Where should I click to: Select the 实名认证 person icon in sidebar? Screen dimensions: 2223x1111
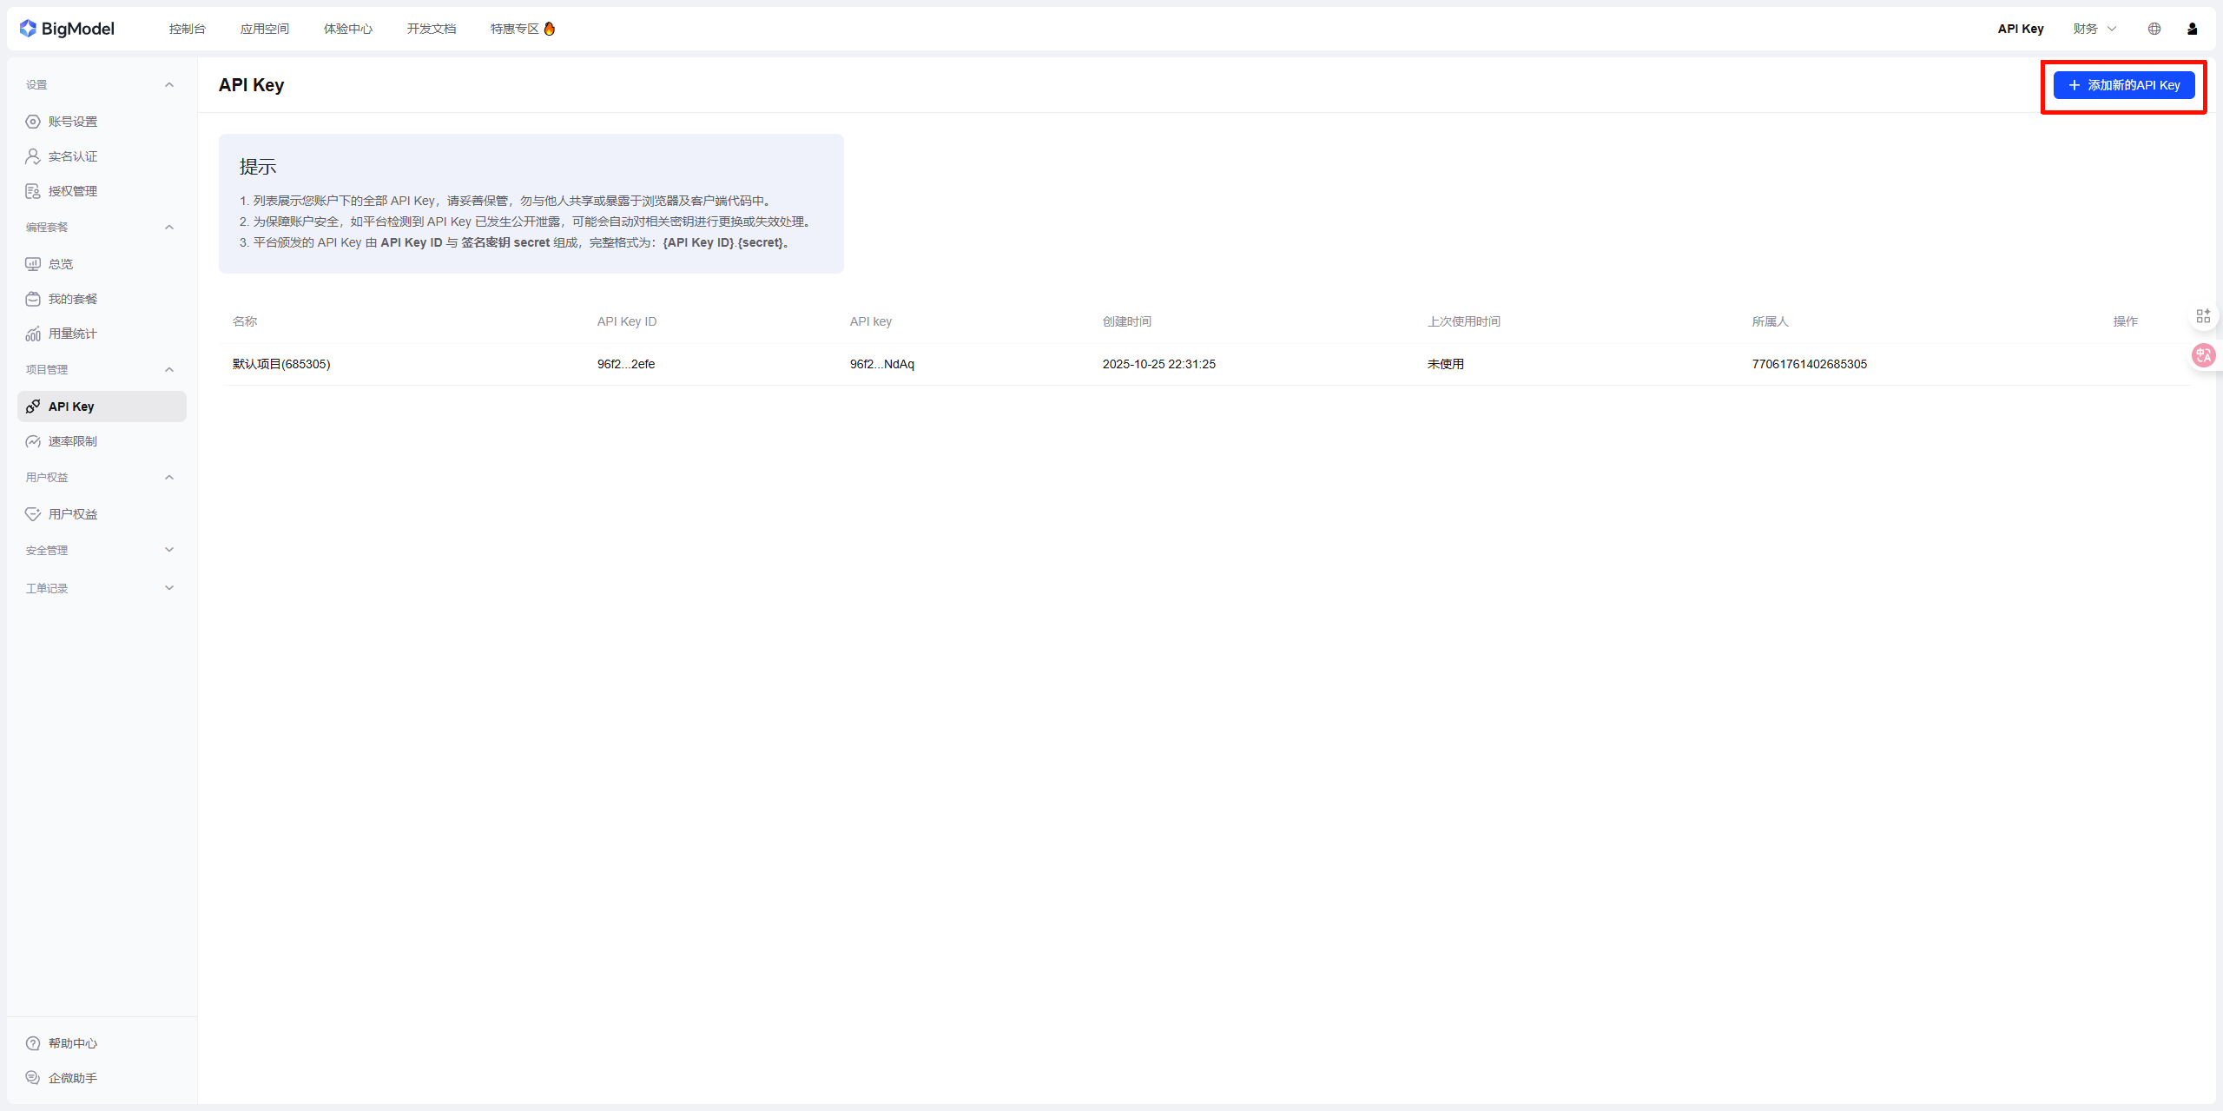click(32, 155)
